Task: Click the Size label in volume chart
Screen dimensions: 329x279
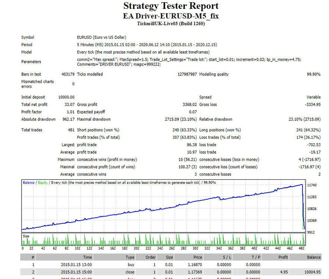Action: click(26, 236)
